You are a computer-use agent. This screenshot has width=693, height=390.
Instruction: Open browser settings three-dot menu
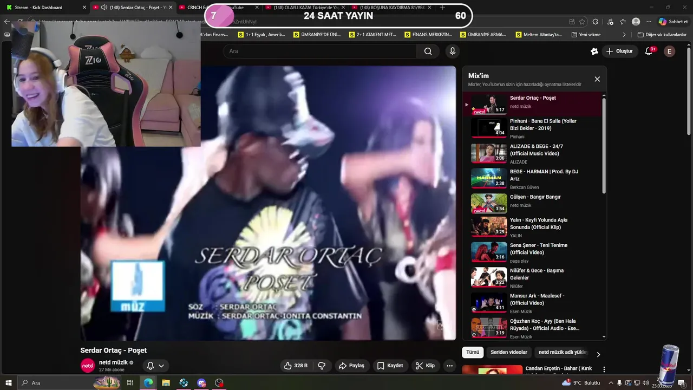[649, 22]
